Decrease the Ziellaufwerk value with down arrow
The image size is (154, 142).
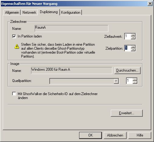point(133,38)
